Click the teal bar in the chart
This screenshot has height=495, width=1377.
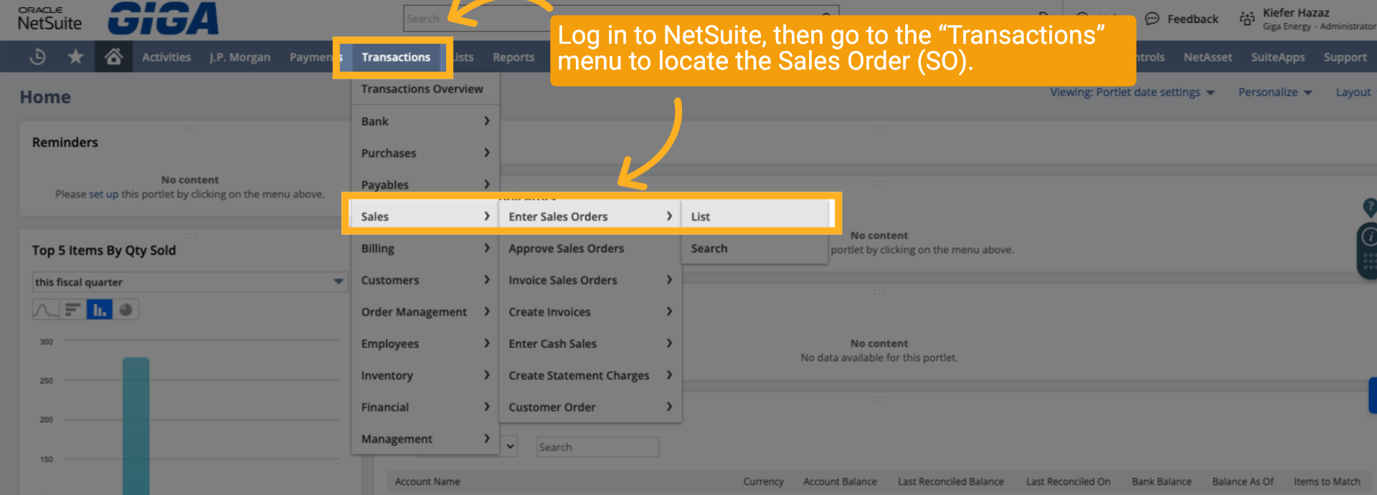pos(136,426)
